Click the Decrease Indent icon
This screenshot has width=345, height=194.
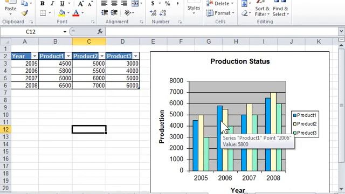coord(104,13)
